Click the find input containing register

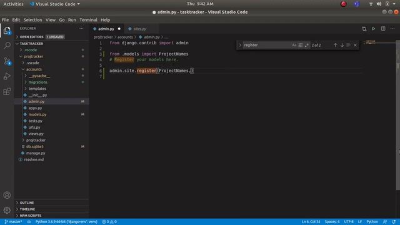point(267,45)
